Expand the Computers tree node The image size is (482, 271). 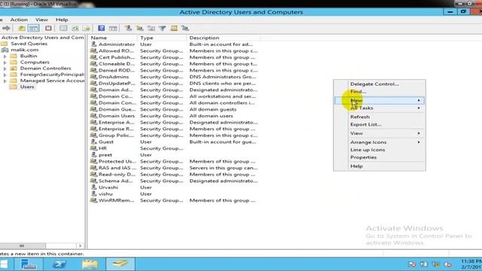click(x=5, y=62)
